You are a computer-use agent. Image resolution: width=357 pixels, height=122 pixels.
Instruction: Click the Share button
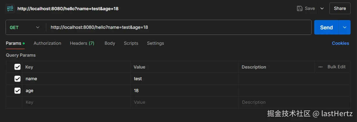pos(340,8)
